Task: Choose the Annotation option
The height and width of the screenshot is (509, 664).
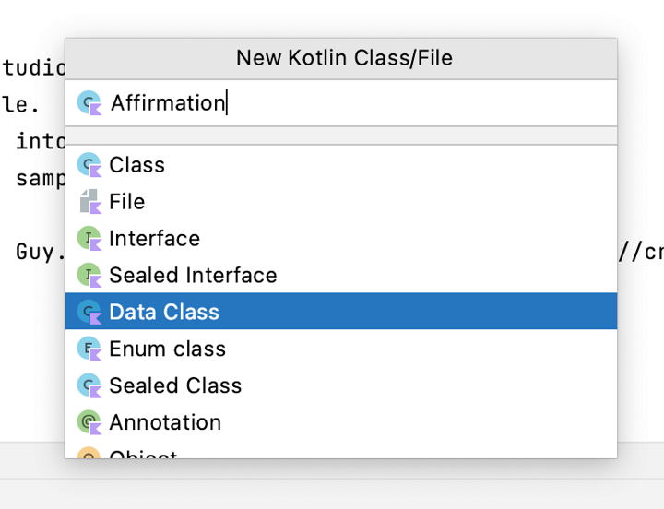Action: tap(165, 423)
